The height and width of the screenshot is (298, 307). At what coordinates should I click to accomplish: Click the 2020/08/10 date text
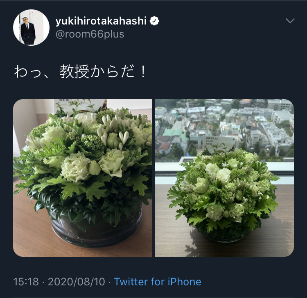pyautogui.click(x=77, y=282)
